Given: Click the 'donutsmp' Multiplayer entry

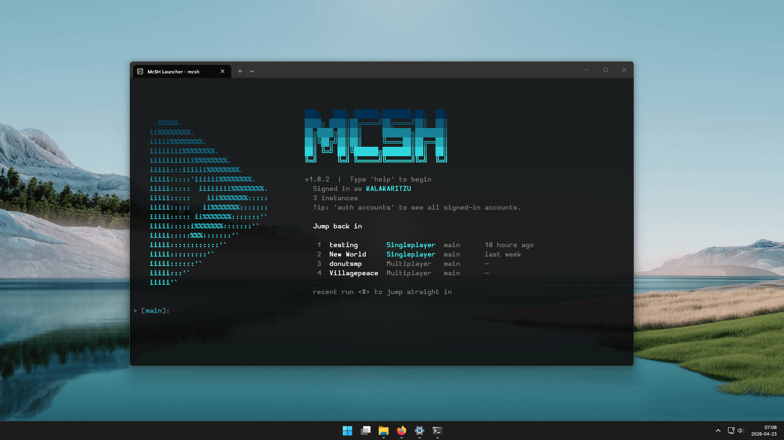Looking at the screenshot, I should 345,264.
